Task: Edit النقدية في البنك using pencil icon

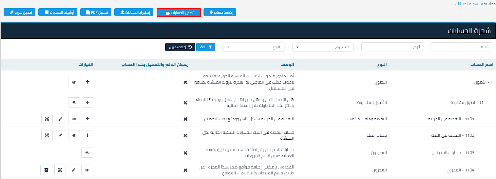Action: click(x=60, y=135)
